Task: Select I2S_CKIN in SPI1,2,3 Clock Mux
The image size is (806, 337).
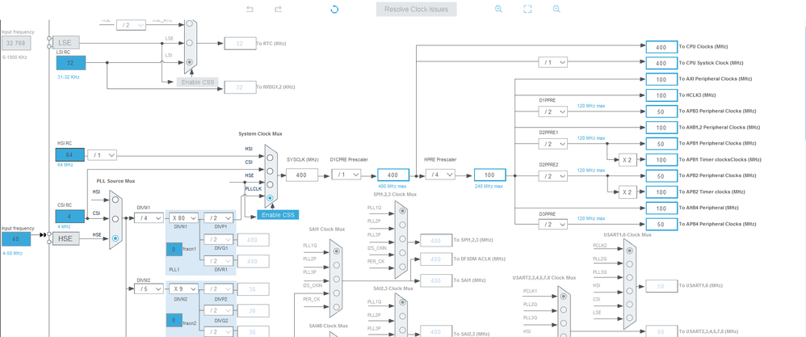Action: click(x=401, y=251)
